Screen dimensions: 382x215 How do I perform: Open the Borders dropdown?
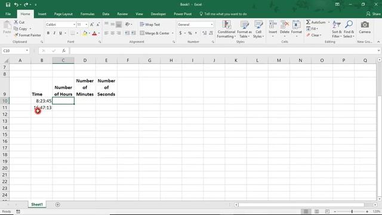(78, 33)
